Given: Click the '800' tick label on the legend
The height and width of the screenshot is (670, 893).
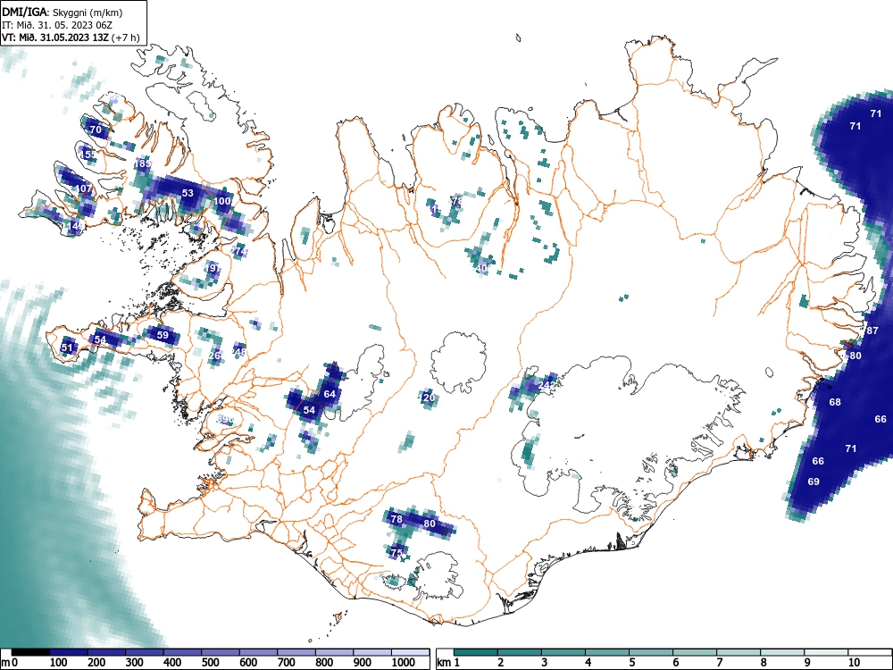Looking at the screenshot, I should pyautogui.click(x=324, y=663).
